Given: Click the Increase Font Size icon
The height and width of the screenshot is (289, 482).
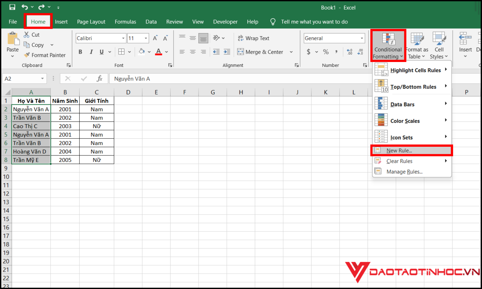Looking at the screenshot, I should pos(155,38).
